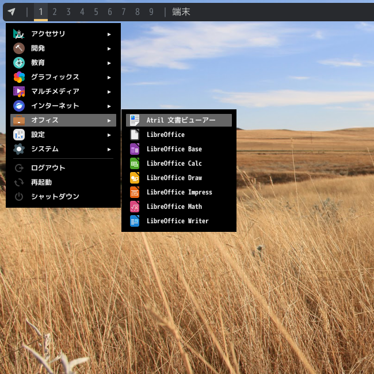Expand the インターネット submenu arrow
This screenshot has height=374, width=374.
pos(109,106)
